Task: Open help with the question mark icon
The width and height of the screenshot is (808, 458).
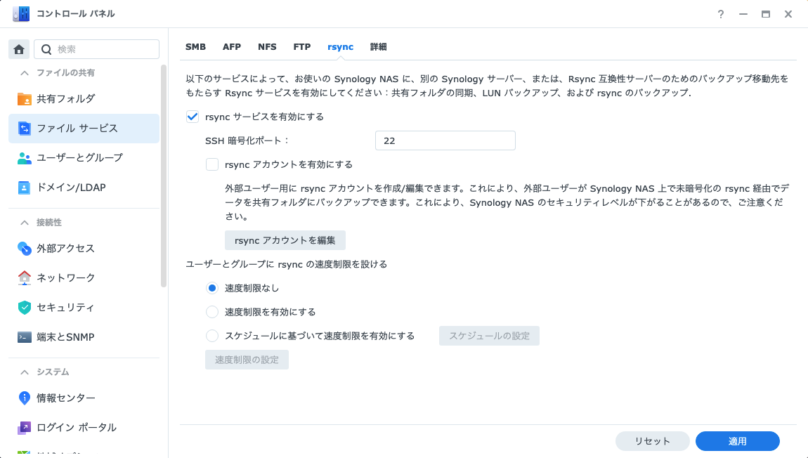Action: 720,15
